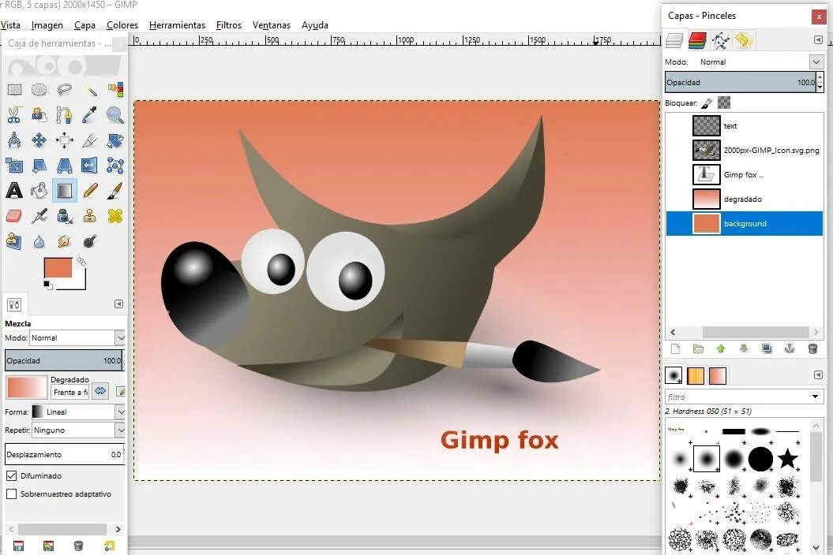Switch to the Undo History tab
Image resolution: width=833 pixels, height=555 pixels.
point(744,40)
